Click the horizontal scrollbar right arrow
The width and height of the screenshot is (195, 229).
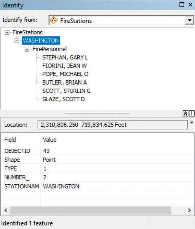click(x=189, y=210)
